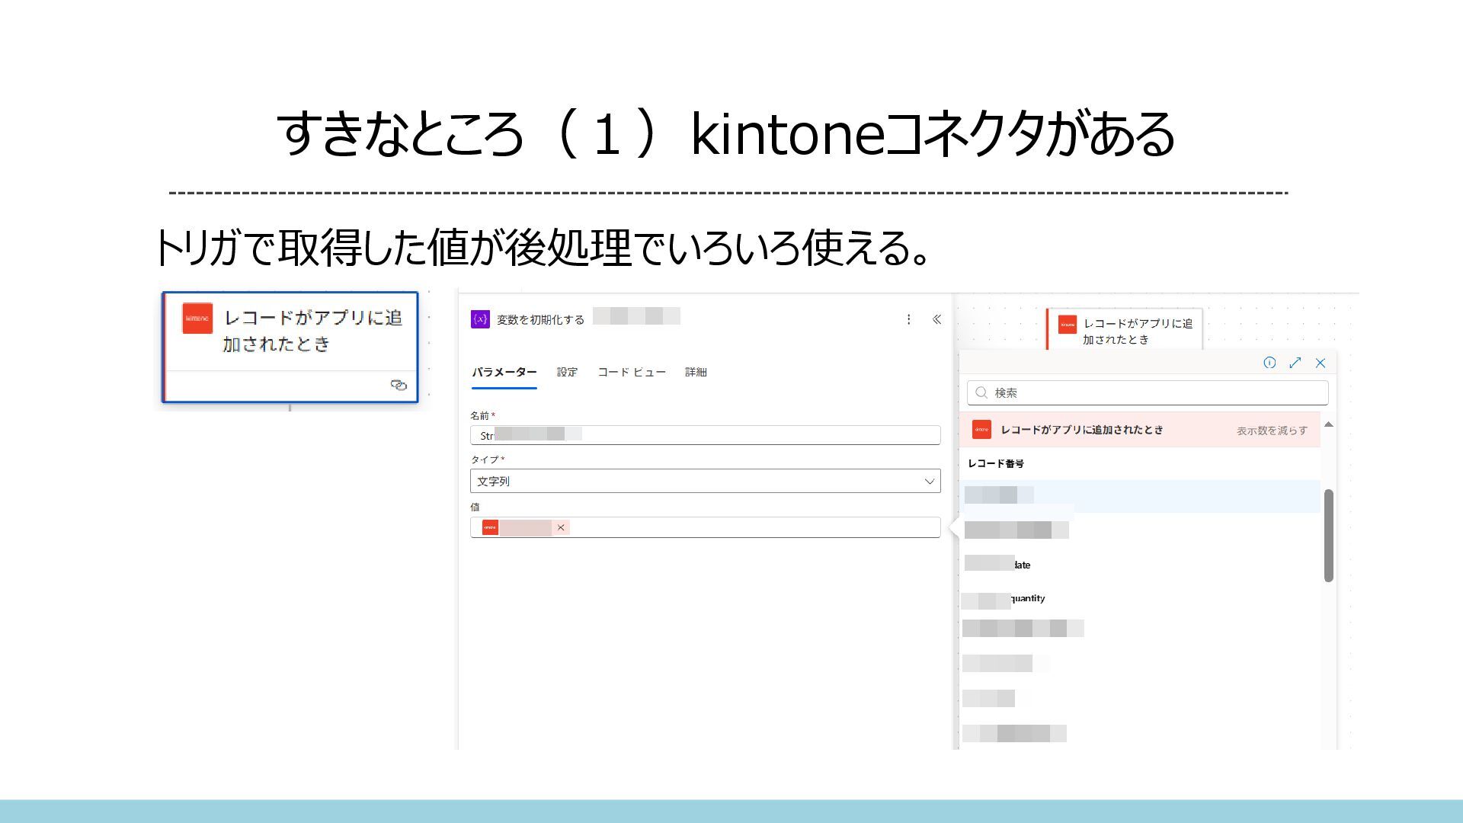Click the magnifier icon in the search box

981,392
